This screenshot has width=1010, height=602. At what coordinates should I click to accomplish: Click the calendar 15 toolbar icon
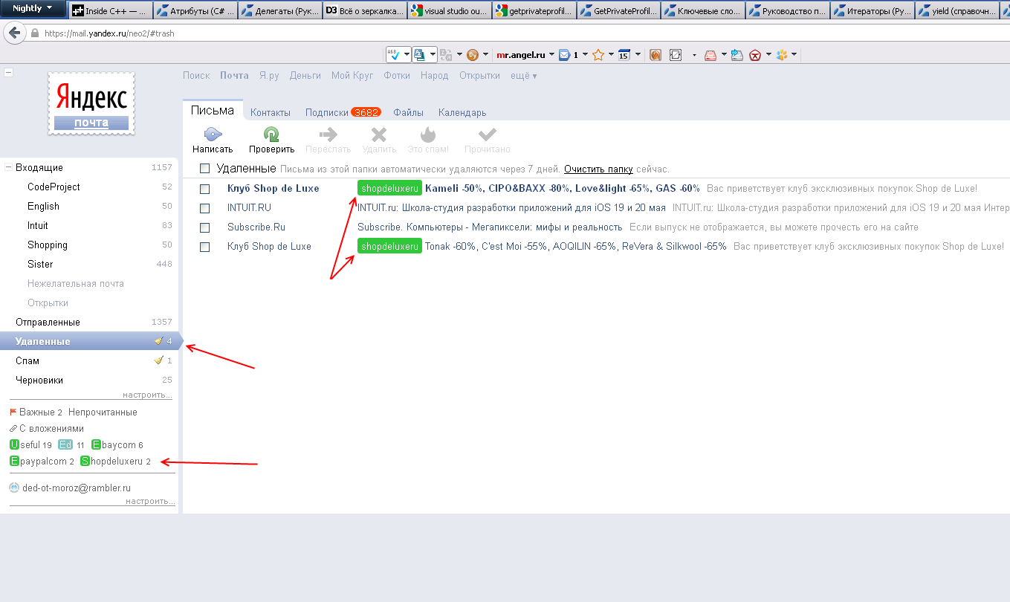coord(624,55)
